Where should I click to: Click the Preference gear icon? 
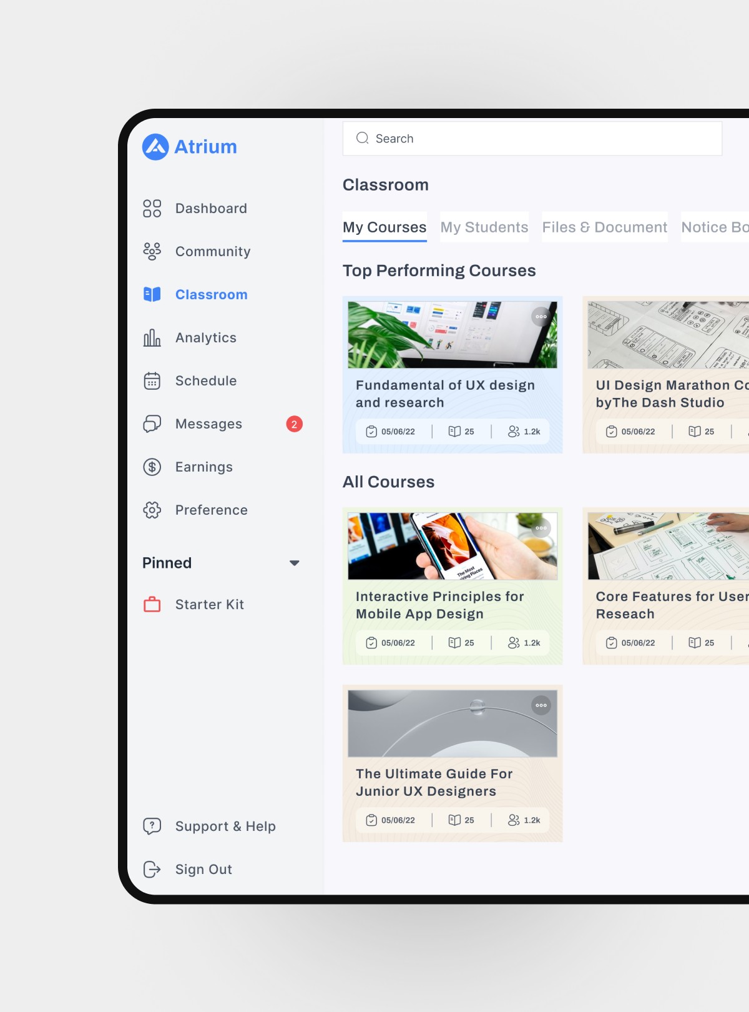click(152, 510)
